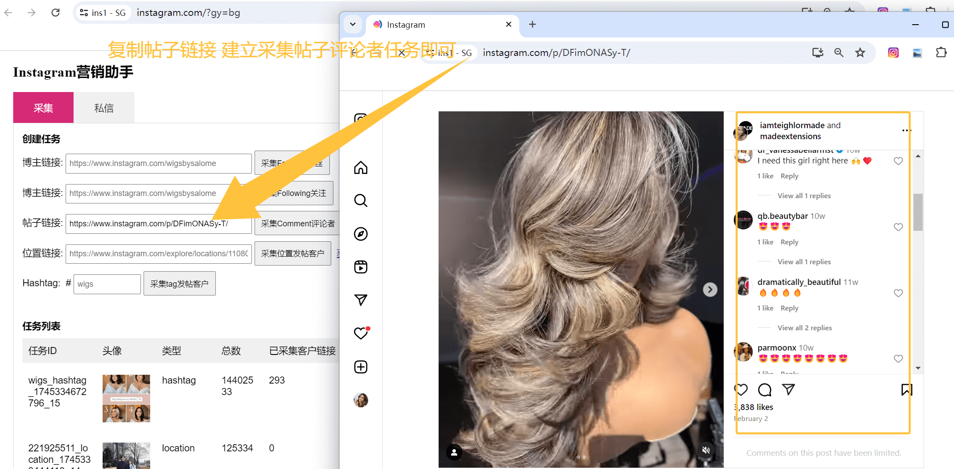Switch to 私信 tab
Screen dimensions: 954x469
click(x=104, y=107)
